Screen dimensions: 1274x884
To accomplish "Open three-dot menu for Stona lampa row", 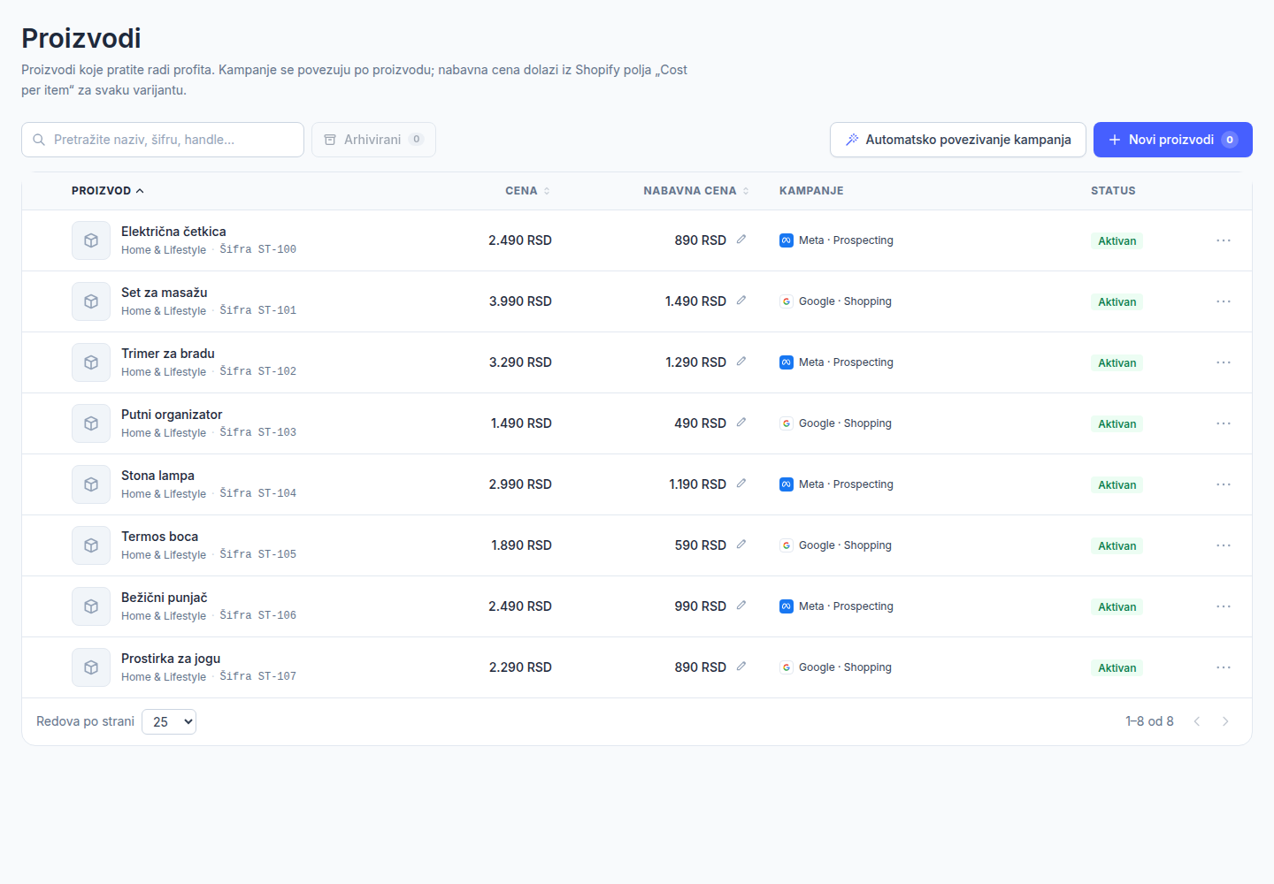I will click(x=1224, y=484).
